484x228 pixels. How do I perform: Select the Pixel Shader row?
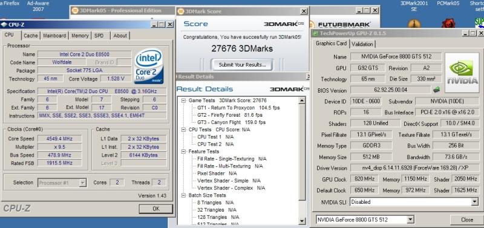pyautogui.click(x=217, y=174)
